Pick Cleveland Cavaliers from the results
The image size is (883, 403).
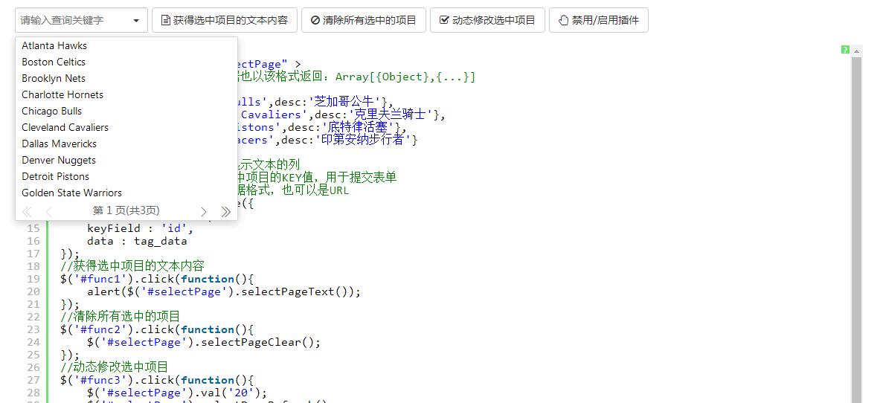(65, 127)
